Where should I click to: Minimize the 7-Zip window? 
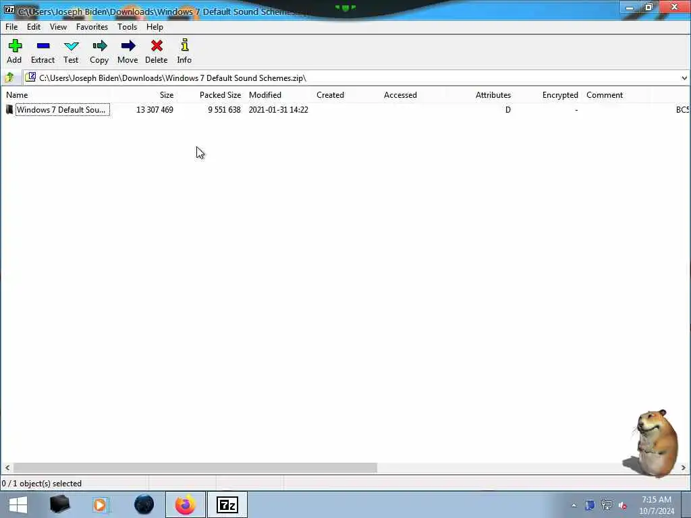click(x=630, y=7)
